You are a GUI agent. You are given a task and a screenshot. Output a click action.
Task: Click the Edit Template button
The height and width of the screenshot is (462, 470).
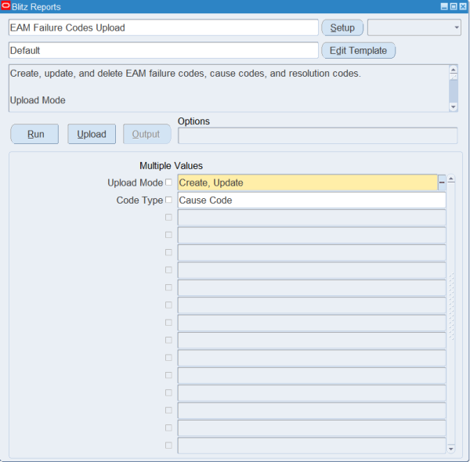[x=358, y=50]
